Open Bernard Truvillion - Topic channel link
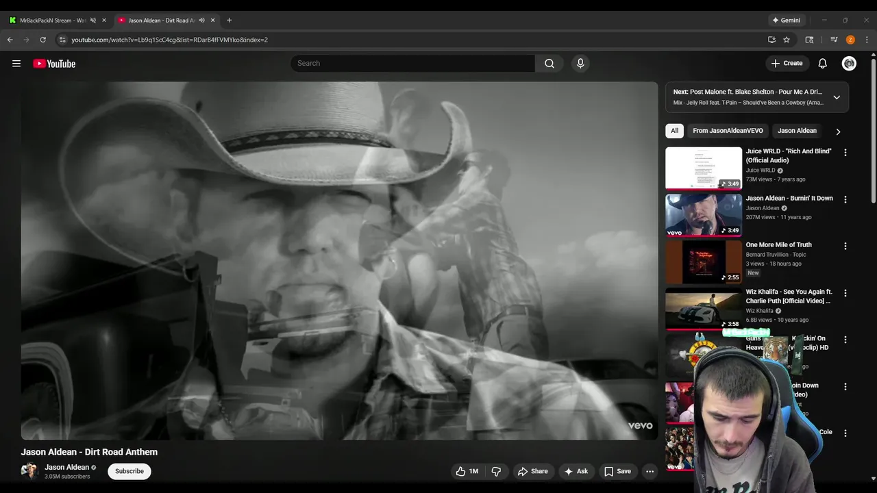 point(776,255)
